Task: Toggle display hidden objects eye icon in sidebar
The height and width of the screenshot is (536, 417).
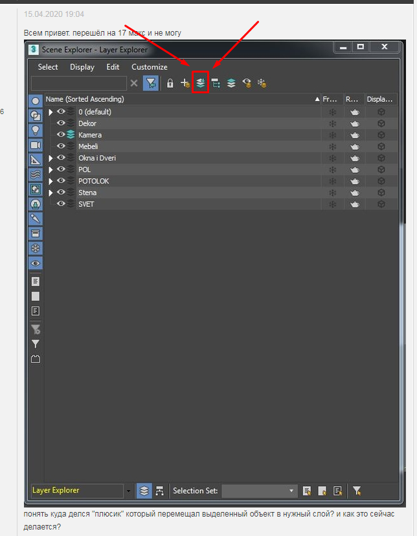Action: tap(36, 263)
